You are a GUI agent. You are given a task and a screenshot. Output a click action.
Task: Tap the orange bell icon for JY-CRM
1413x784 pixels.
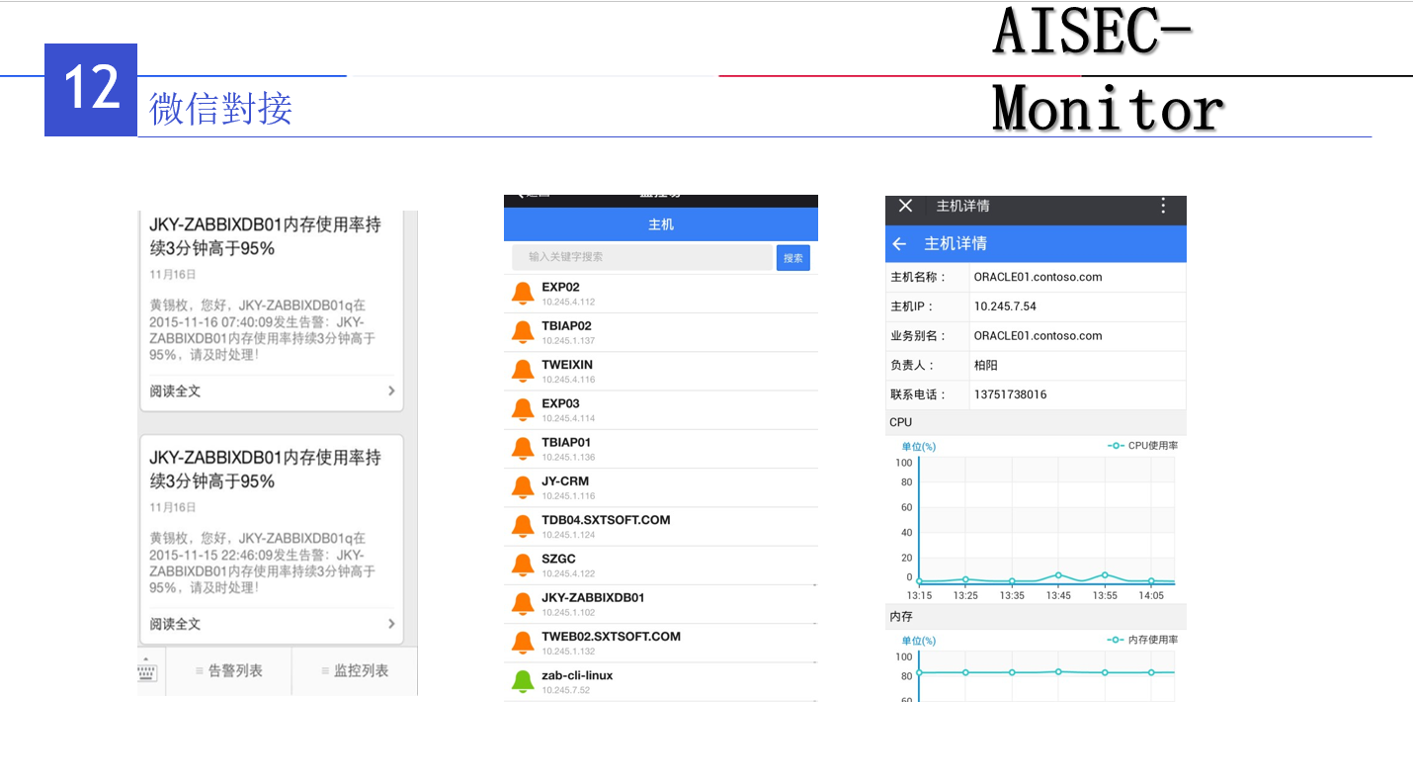coord(523,487)
